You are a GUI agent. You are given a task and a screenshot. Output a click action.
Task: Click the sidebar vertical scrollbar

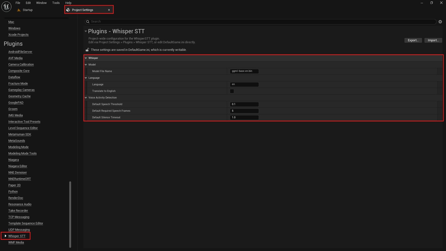coord(70,214)
